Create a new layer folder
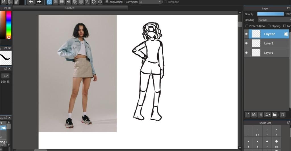This screenshot has height=151, width=291. 275,115
